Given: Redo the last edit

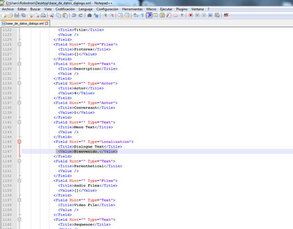Looking at the screenshot, I should pyautogui.click(x=81, y=15).
